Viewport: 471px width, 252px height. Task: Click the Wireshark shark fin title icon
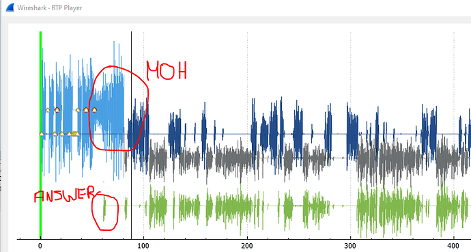point(10,8)
